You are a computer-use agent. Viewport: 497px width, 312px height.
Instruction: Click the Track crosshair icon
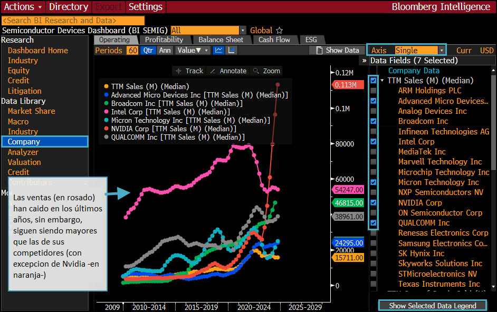178,71
